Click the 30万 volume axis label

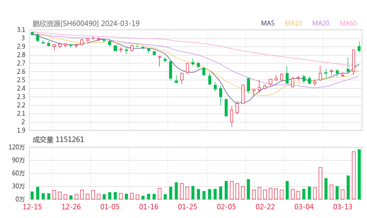18,186
